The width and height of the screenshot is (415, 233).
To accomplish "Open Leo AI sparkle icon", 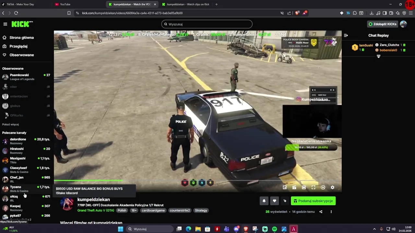I will 397,13.
